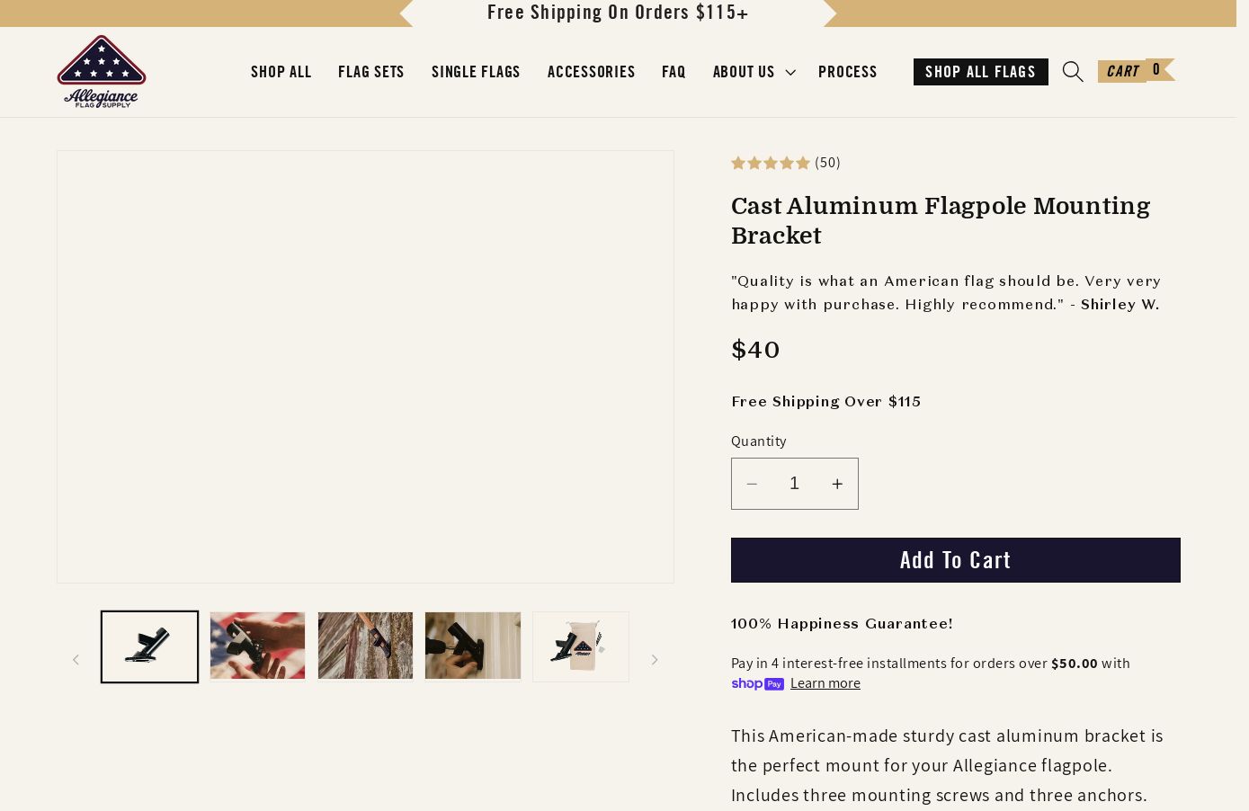Click left arrow on announcement banner
1249x811 pixels.
click(x=406, y=13)
